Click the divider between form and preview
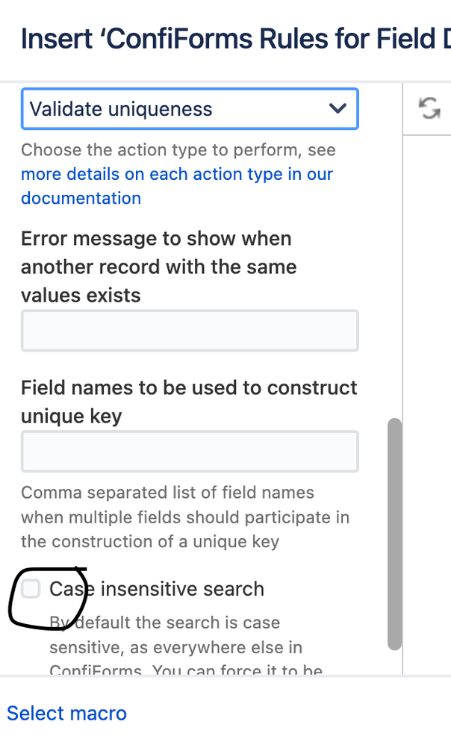 [x=402, y=378]
